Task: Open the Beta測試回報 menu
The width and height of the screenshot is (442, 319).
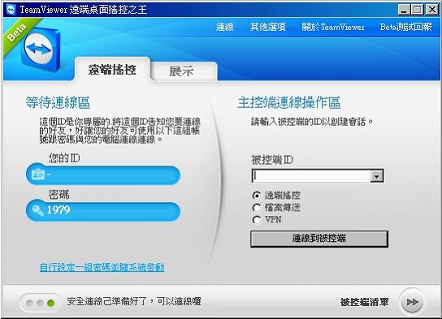Action: coord(405,27)
